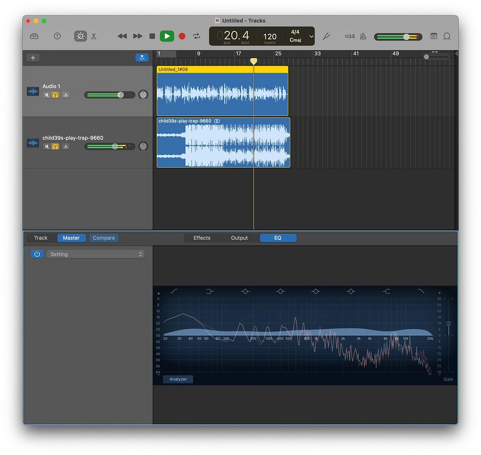Screen dimensions: 481x455
Task: Open Quick Help question mark button
Action: point(57,36)
